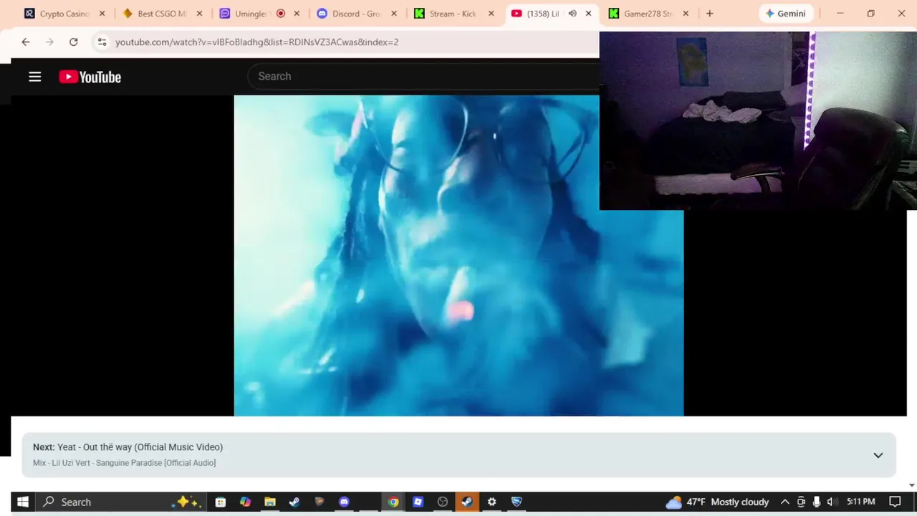The width and height of the screenshot is (917, 516).
Task: Mute the YouTube tab via speaker icon
Action: click(x=572, y=14)
